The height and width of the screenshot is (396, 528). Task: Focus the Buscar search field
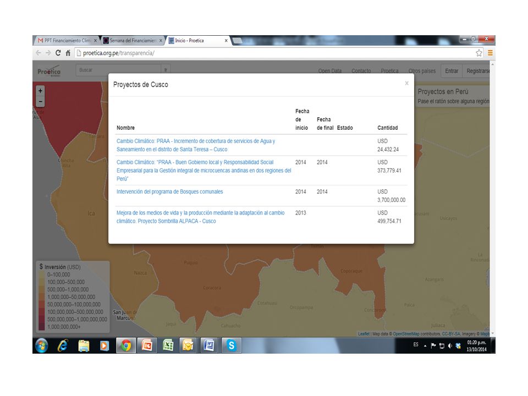pyautogui.click(x=119, y=70)
